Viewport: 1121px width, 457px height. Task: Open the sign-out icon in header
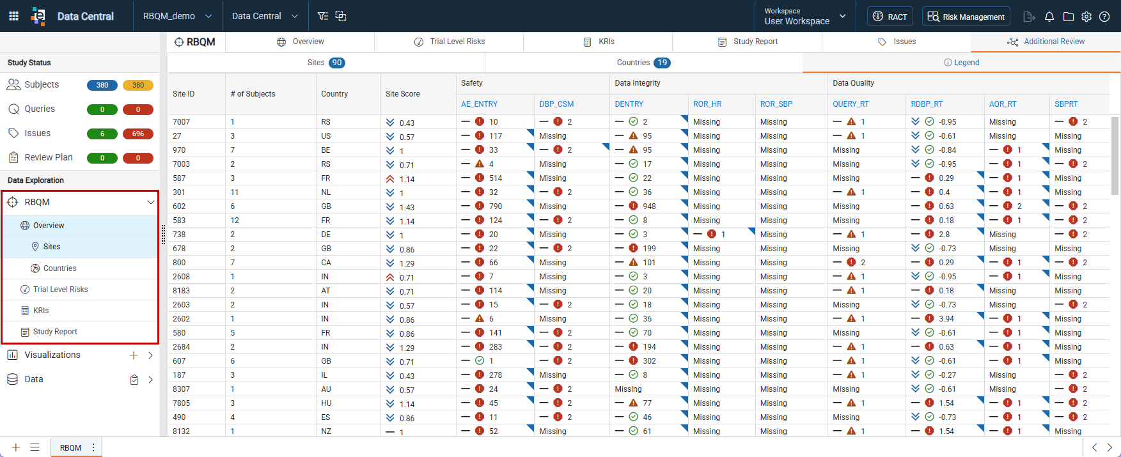point(1029,17)
